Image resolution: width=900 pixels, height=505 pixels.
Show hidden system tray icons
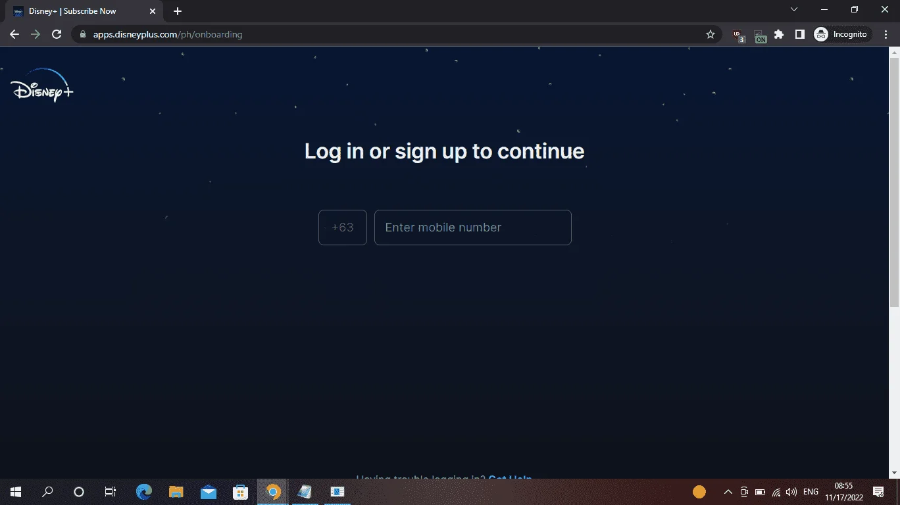(728, 492)
